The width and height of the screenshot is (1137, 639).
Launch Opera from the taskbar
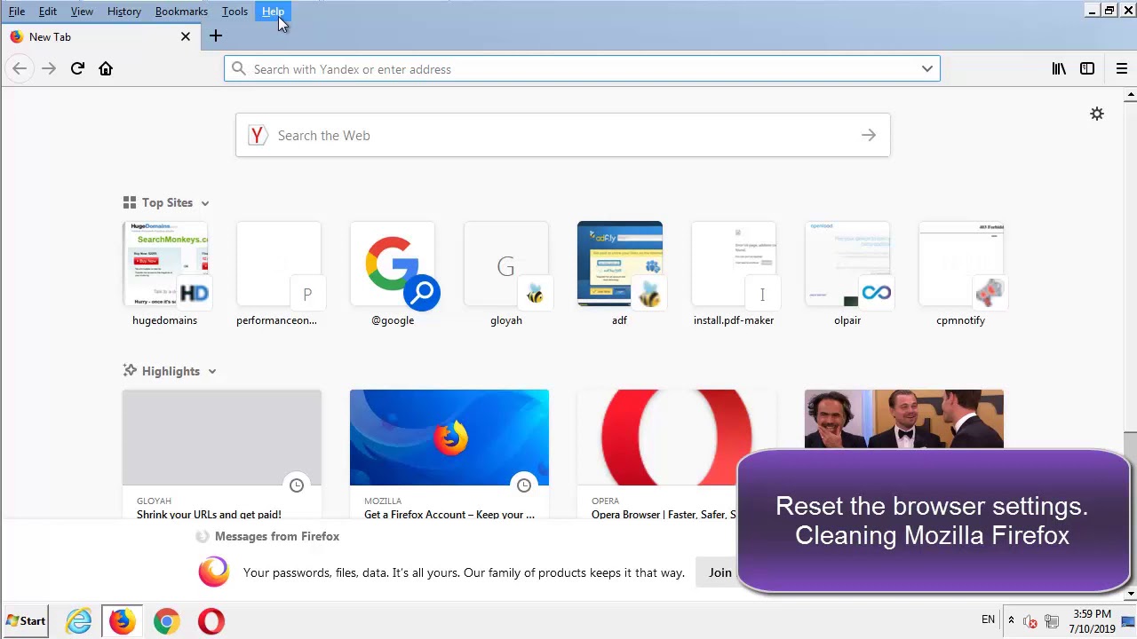coord(211,621)
